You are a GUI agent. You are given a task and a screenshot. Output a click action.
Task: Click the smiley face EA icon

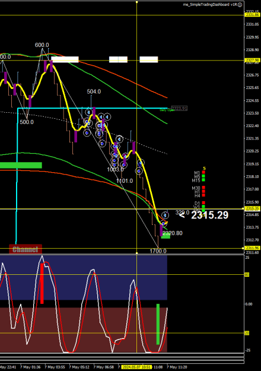240,5
